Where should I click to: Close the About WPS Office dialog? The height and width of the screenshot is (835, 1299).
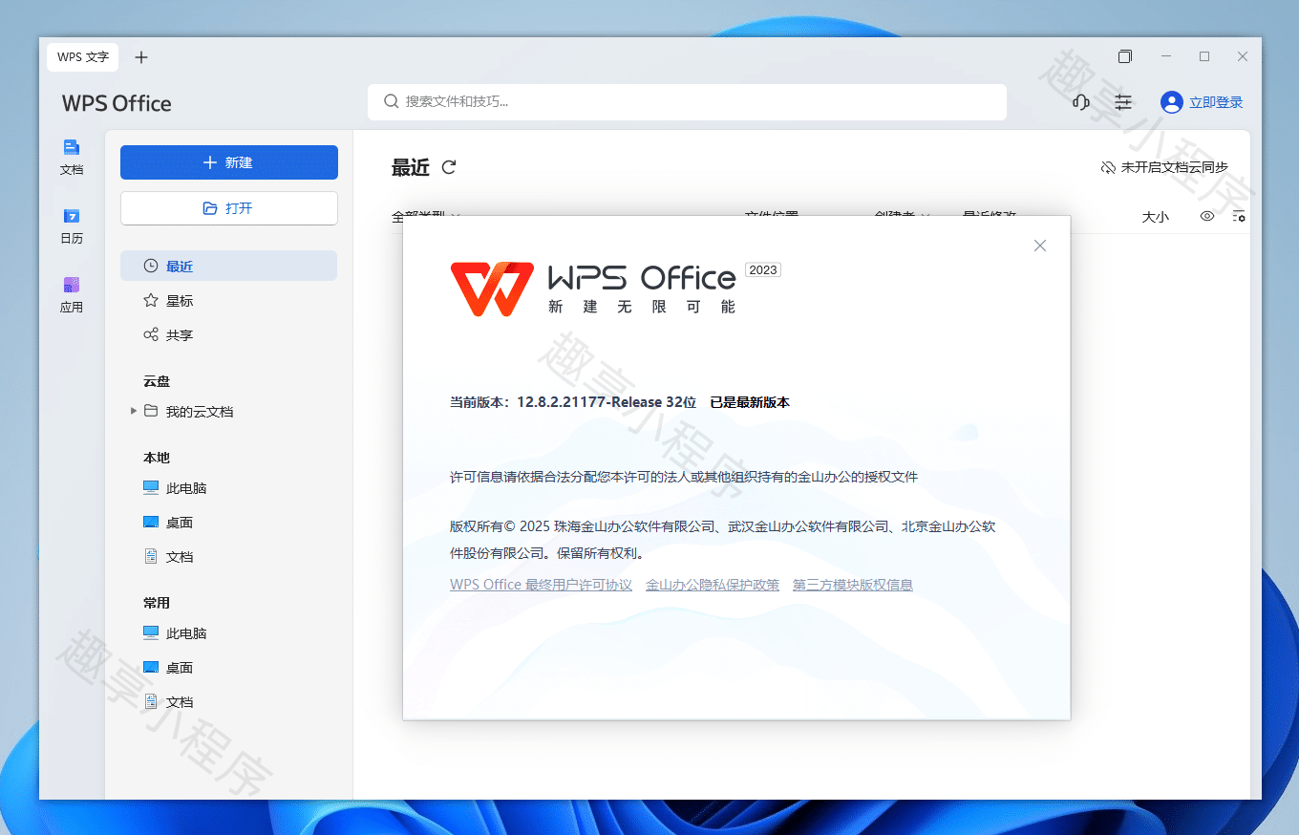(x=1040, y=246)
